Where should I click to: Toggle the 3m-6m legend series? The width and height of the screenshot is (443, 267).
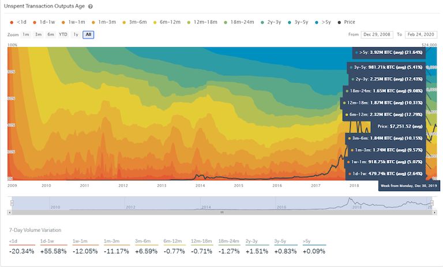tap(134, 22)
